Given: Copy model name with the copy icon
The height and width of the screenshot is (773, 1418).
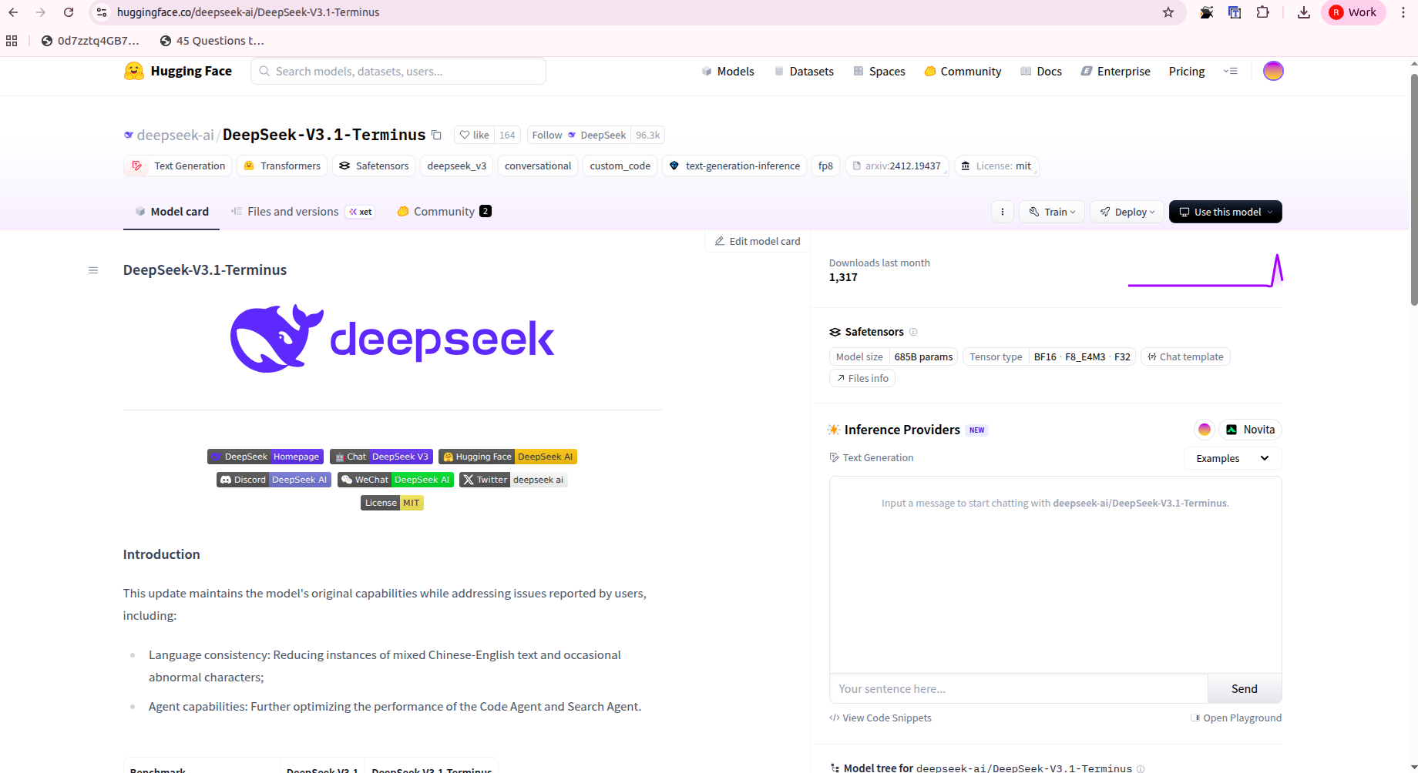Looking at the screenshot, I should 436,136.
